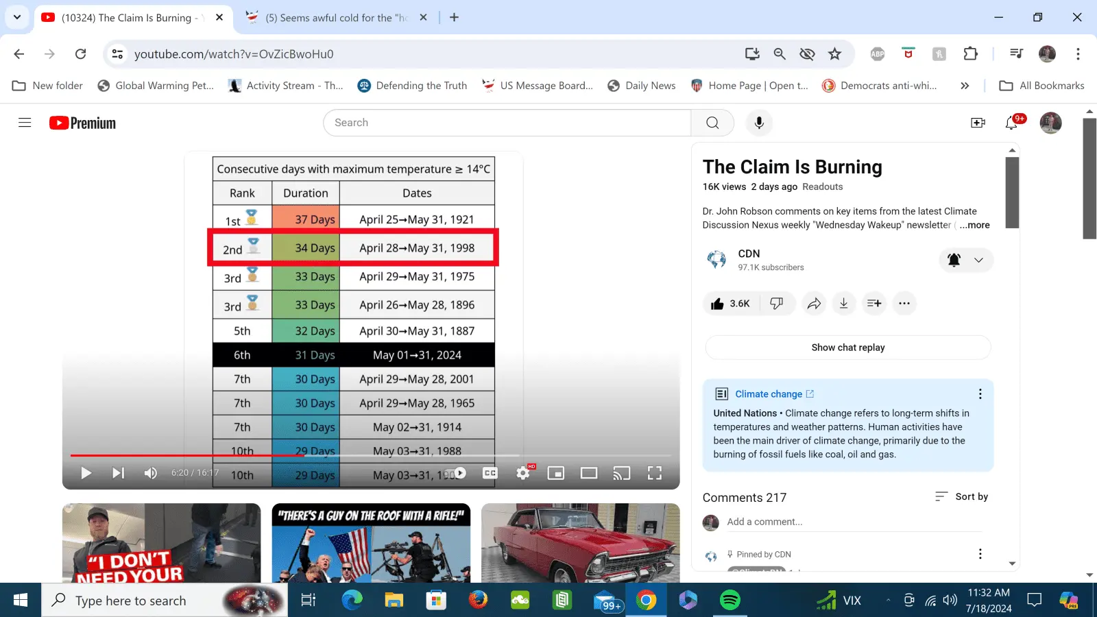Cast video to a device
The width and height of the screenshot is (1097, 617).
(x=622, y=473)
